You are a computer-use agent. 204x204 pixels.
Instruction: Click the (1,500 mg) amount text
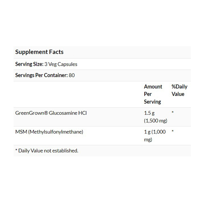coord(156,120)
